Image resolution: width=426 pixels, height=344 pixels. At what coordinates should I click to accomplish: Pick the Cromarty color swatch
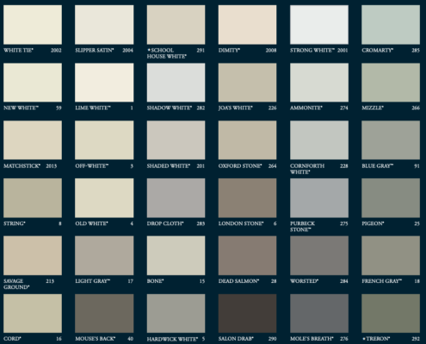coord(391,25)
